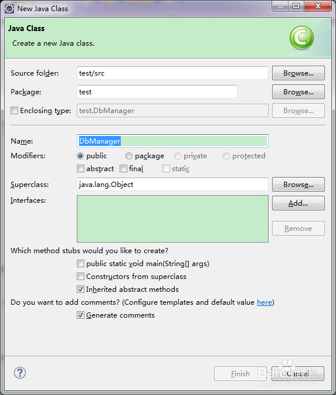Screen dimensions: 336x395
Task: Toggle the Enclosing type checkbox
Action: (15, 111)
